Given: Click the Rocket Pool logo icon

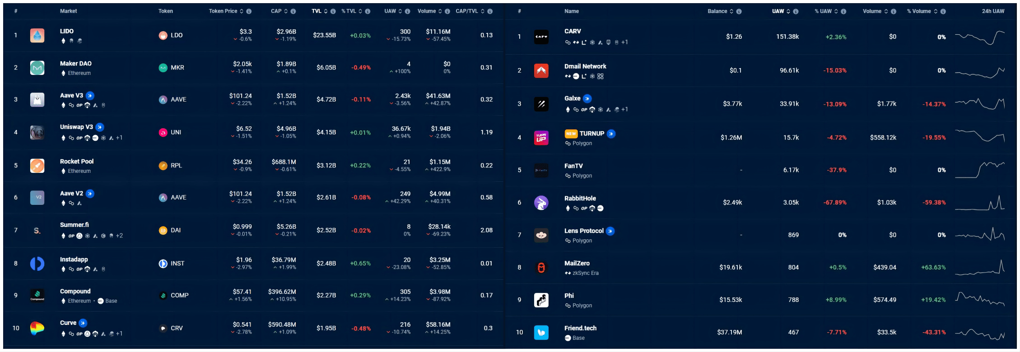Looking at the screenshot, I should point(37,166).
